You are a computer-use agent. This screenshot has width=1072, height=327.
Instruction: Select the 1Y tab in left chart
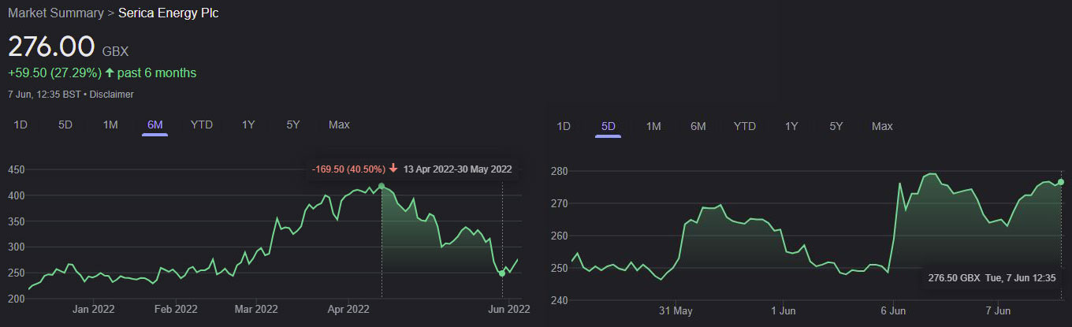pos(248,124)
